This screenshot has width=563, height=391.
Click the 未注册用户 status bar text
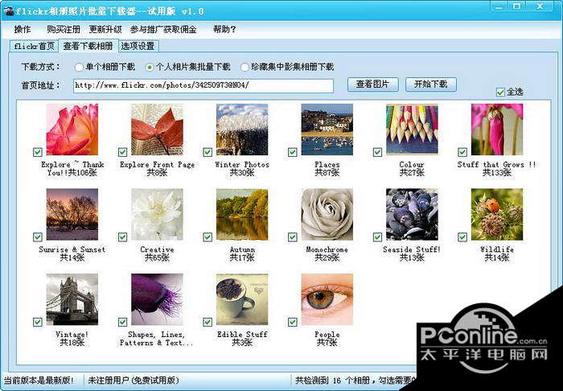point(134,381)
